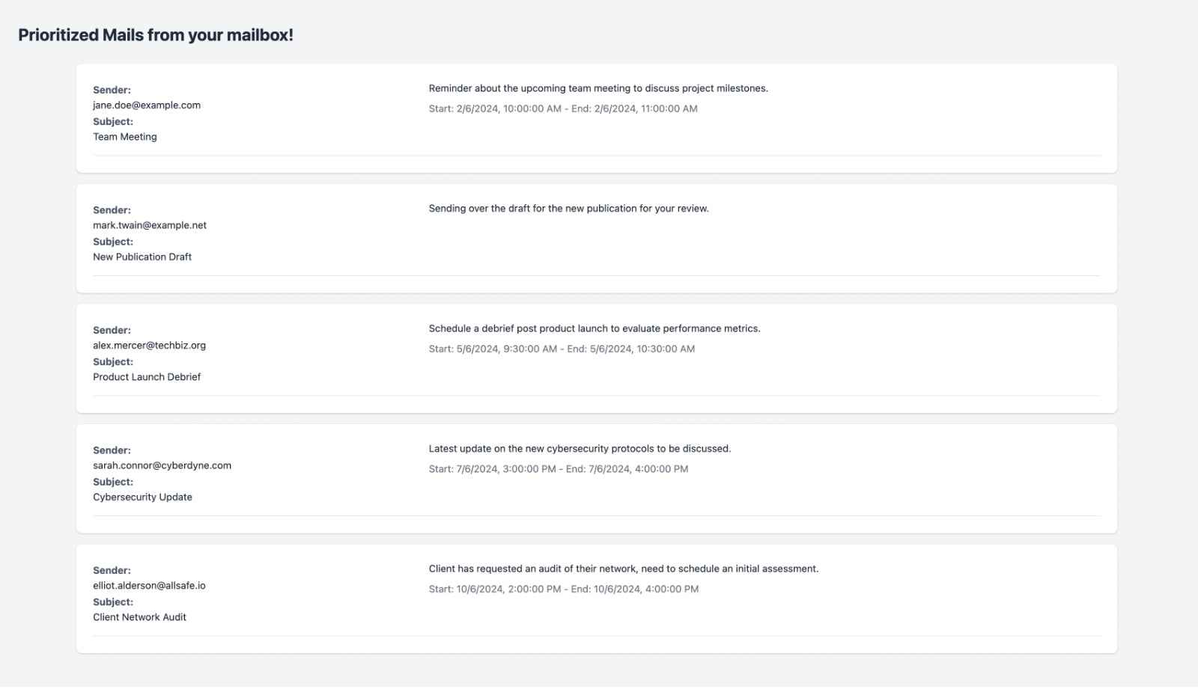Click the publication draft review description
Screen dimensions: 1198x689
568,209
